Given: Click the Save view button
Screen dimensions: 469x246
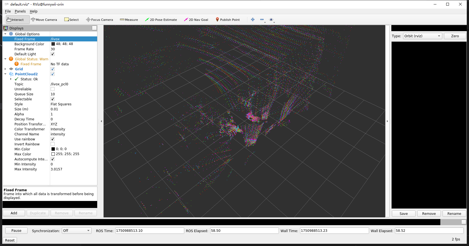Looking at the screenshot, I should pyautogui.click(x=404, y=213).
